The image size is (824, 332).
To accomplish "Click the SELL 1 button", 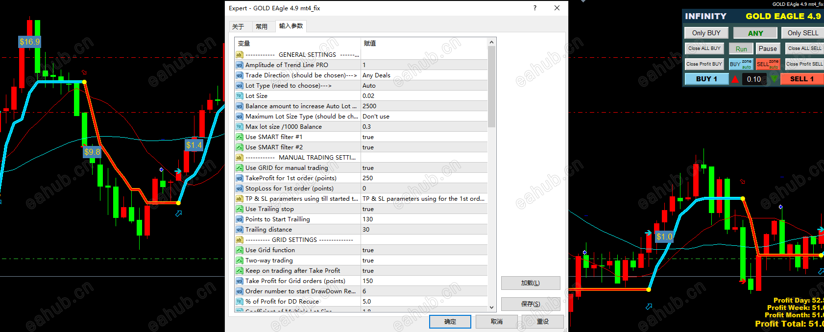I will coord(802,79).
